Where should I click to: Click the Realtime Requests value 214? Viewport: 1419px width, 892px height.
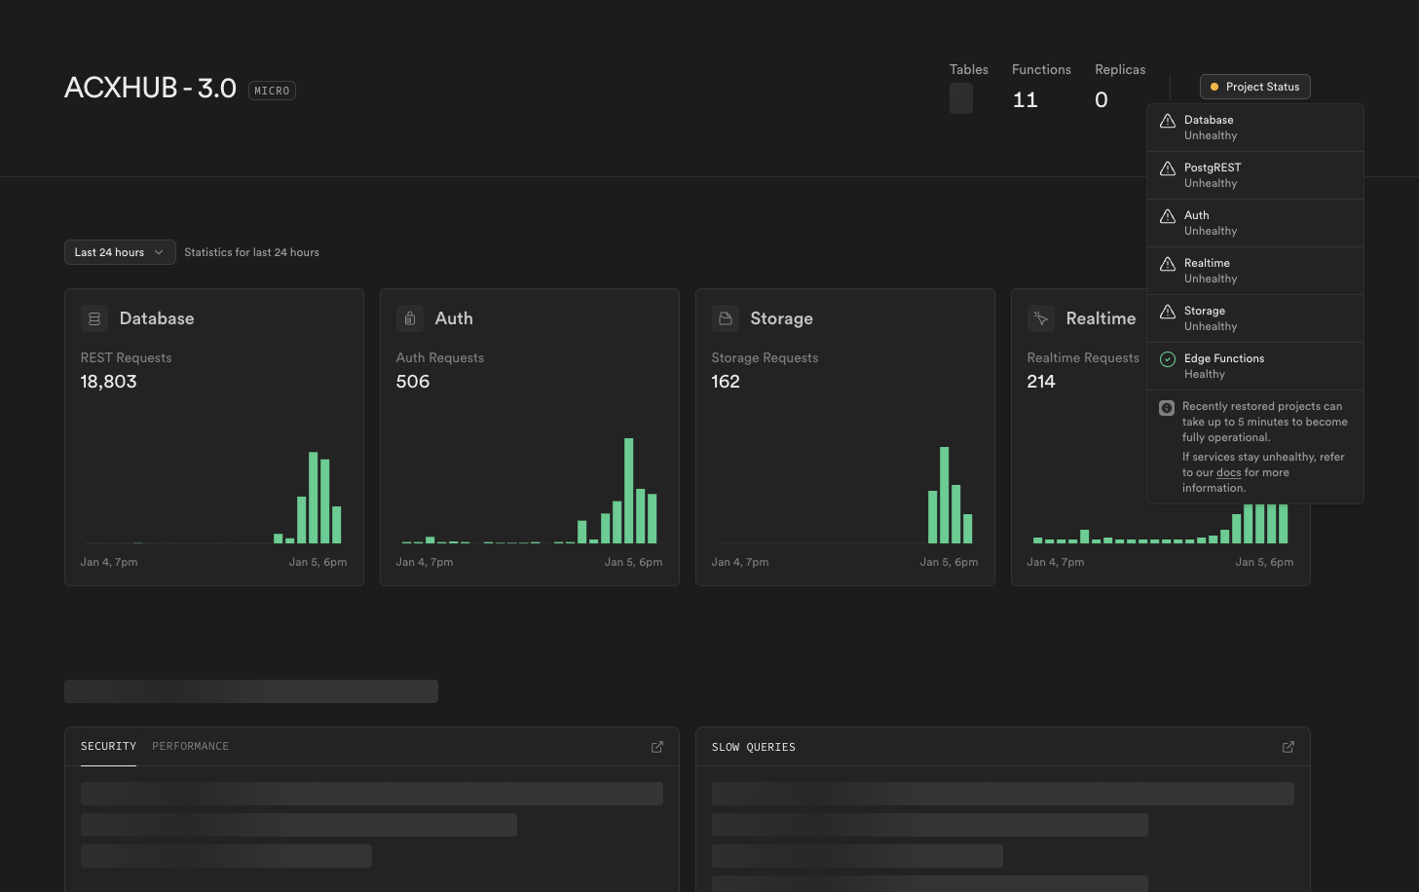coord(1041,382)
